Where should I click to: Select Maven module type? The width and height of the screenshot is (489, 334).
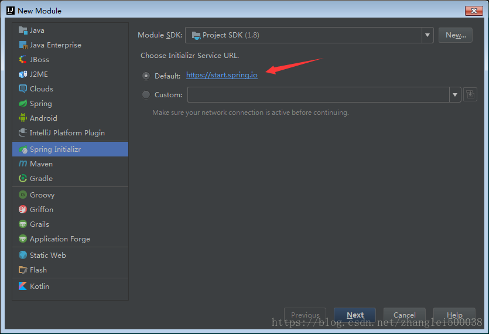[x=70, y=164]
